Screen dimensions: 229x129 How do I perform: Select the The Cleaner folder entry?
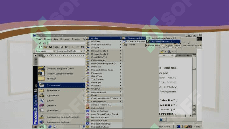pyautogui.click(x=104, y=79)
